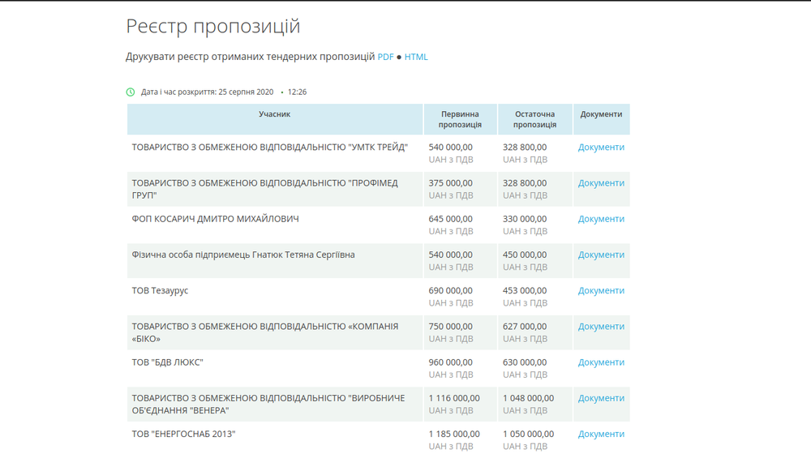Viewport: 811px width, 471px height.
Task: Open Документи for ТОВ "ЕНЕРГОСНАБ 2013"
Action: tap(601, 434)
